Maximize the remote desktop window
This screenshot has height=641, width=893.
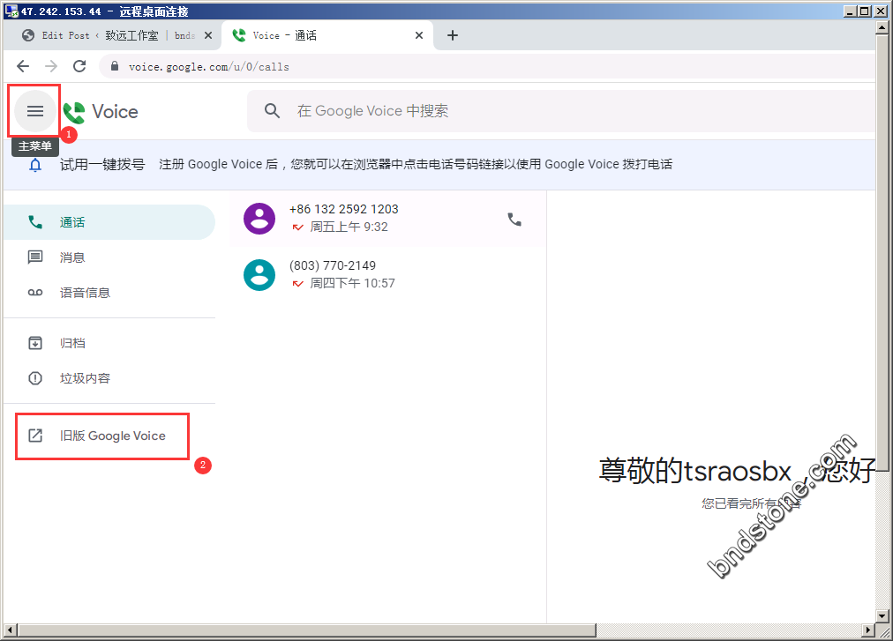865,11
